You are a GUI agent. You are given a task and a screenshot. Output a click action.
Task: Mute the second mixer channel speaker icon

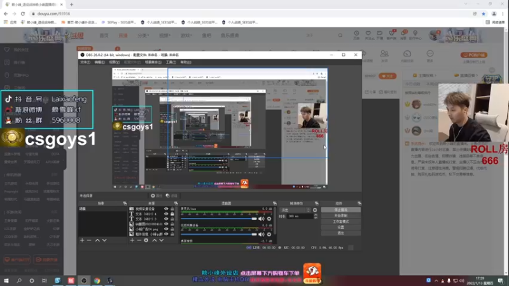261,234
